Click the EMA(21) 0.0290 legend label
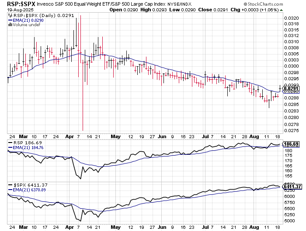 click(28, 20)
